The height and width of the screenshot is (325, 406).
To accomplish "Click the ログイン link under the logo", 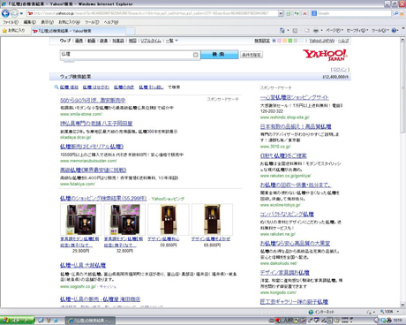I will (340, 70).
